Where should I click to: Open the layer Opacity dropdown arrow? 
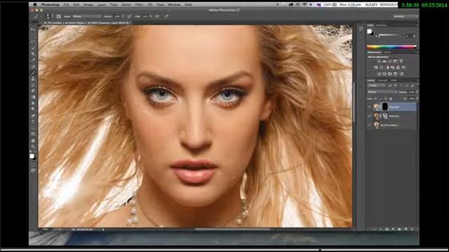click(x=417, y=92)
